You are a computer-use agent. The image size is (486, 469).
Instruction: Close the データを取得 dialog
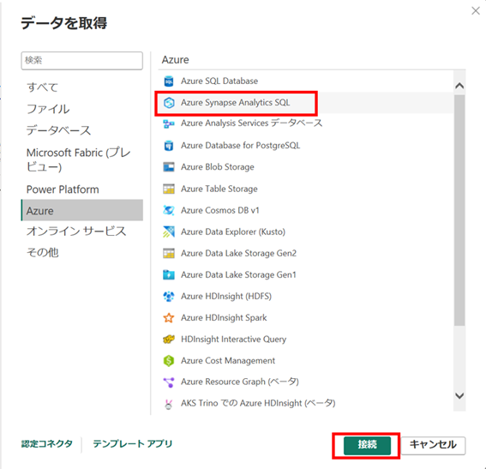click(x=476, y=11)
